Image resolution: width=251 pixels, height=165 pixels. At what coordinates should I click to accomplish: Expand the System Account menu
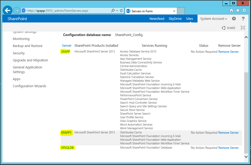(x=213, y=19)
